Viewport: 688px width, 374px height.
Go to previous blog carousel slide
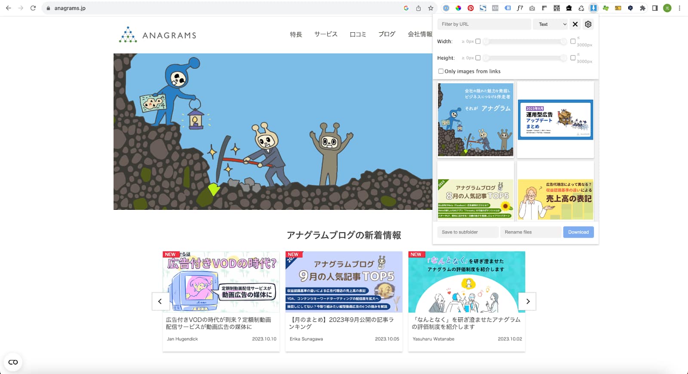[x=160, y=301]
